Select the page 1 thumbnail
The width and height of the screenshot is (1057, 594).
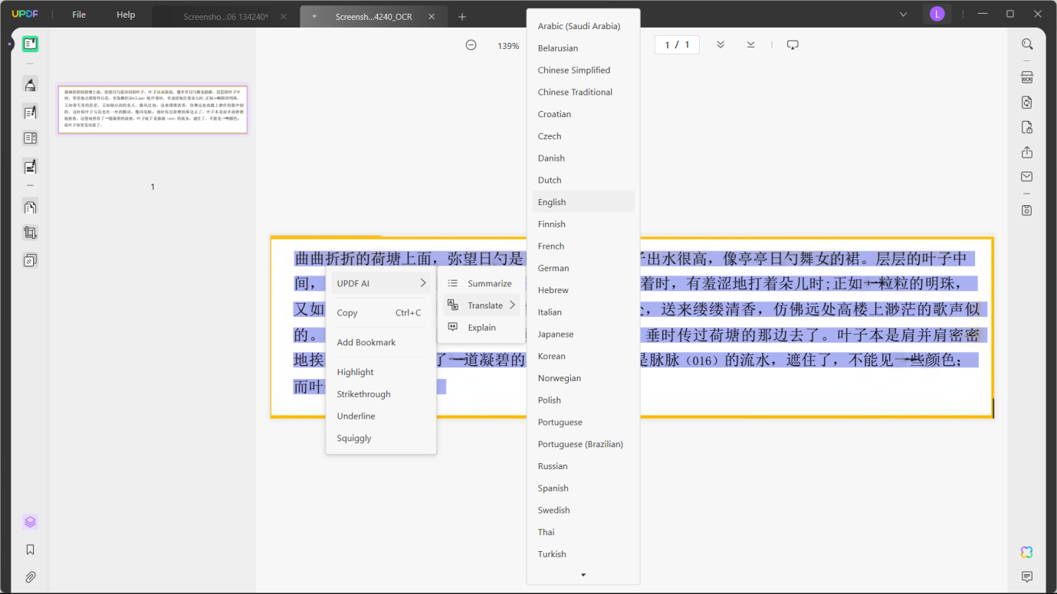[x=153, y=109]
